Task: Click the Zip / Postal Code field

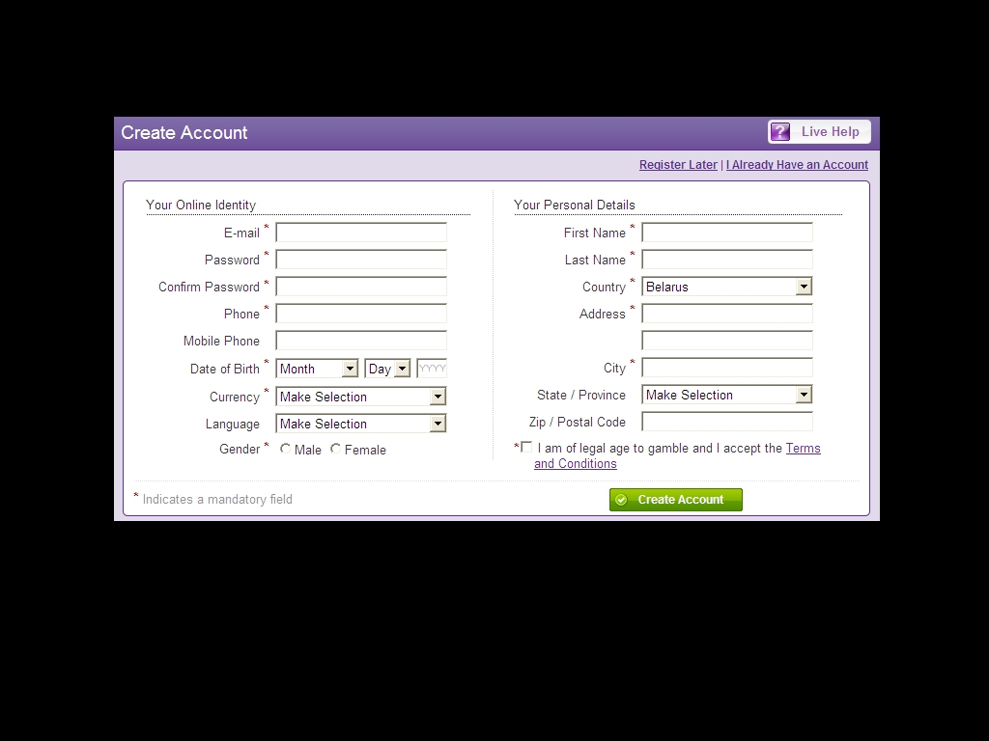Action: [726, 422]
